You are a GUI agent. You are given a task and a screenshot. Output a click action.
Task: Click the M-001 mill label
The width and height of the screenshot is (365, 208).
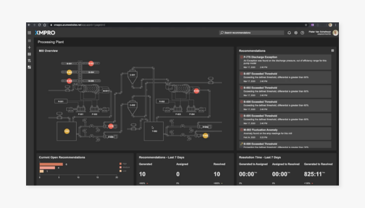(106, 91)
